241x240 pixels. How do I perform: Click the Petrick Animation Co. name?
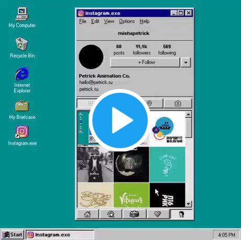[x=104, y=76]
